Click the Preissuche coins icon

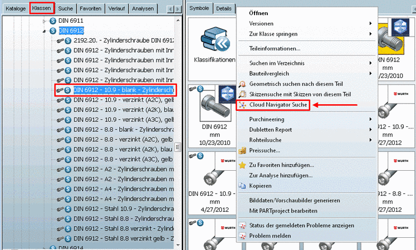point(242,151)
